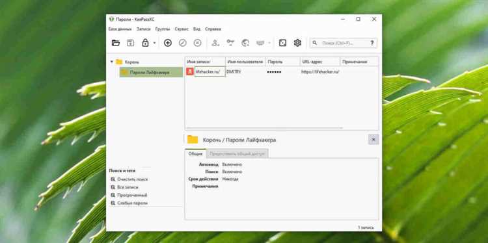Click the 'Корень / Пароли Лайфхакера' details title
Viewport: 488px width, 243px height.
click(239, 140)
